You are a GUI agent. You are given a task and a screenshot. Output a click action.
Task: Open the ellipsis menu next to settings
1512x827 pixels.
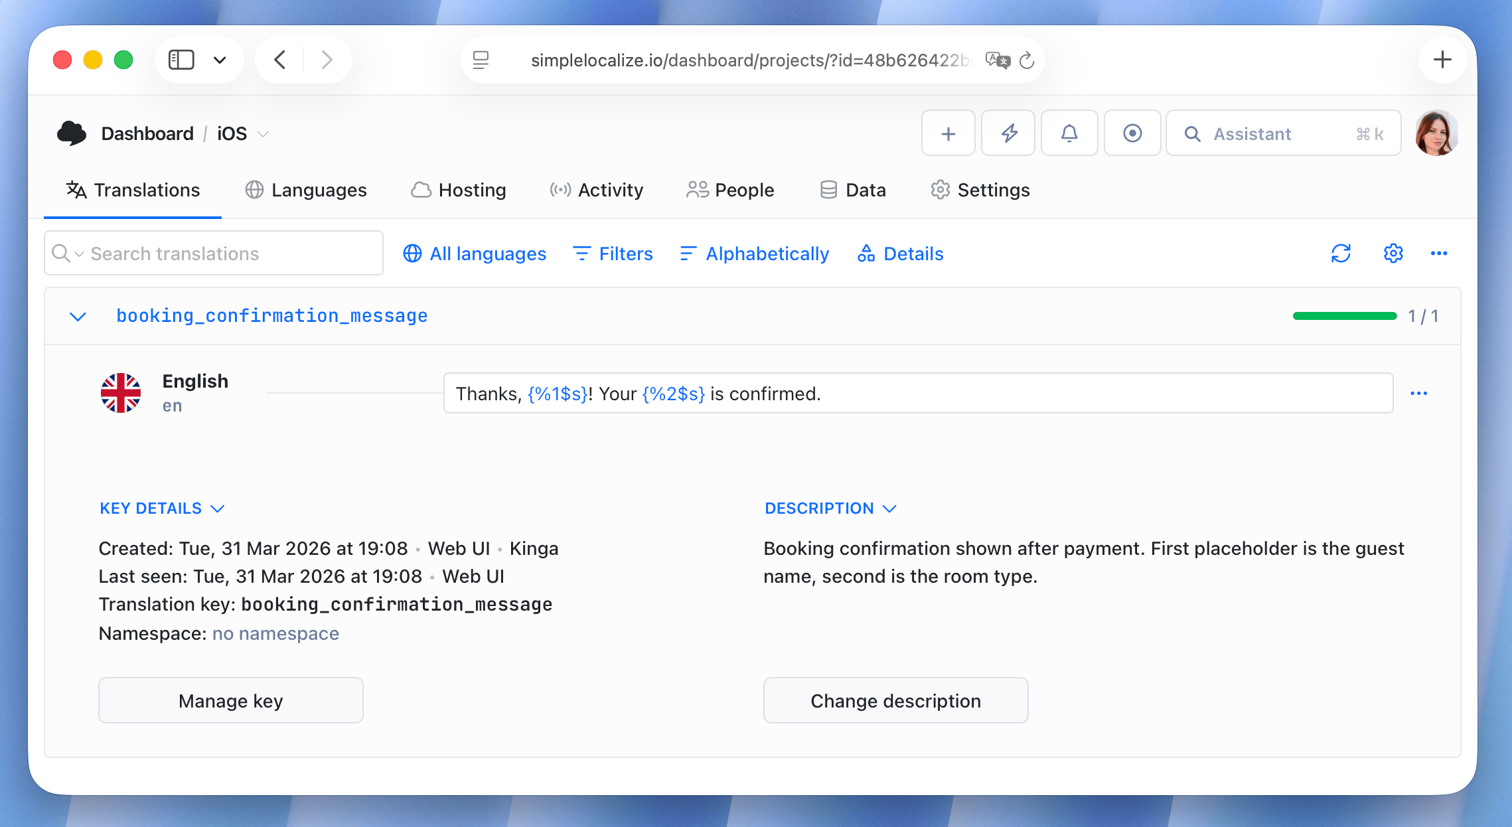[x=1439, y=253]
